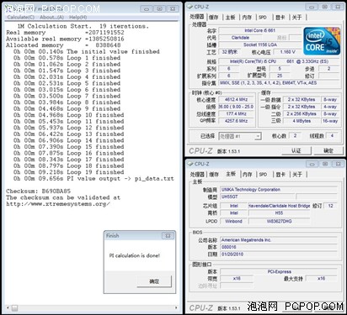Click 确定 button in upper CPU-Z window

point(328,150)
